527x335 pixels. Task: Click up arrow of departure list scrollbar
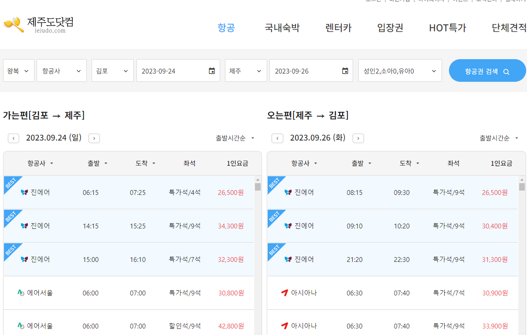point(258,179)
